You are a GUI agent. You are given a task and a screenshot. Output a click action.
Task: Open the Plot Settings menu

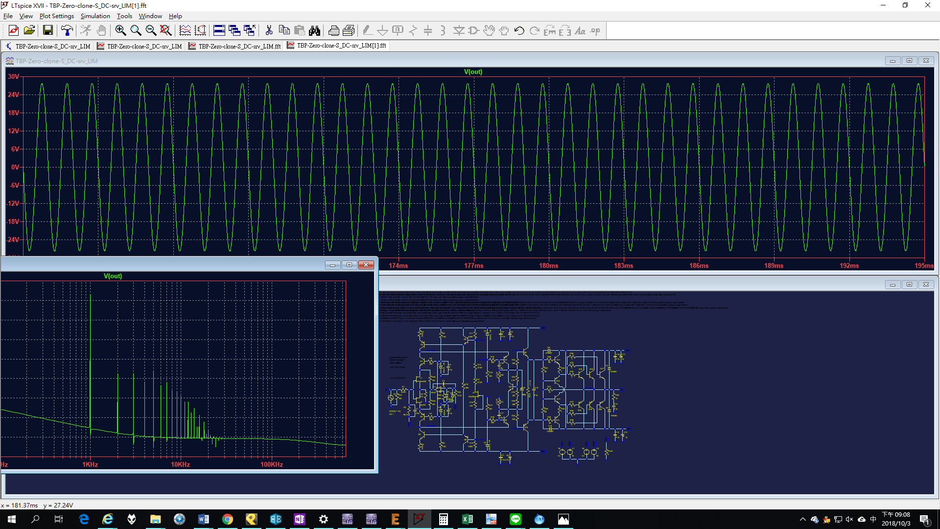coord(57,16)
